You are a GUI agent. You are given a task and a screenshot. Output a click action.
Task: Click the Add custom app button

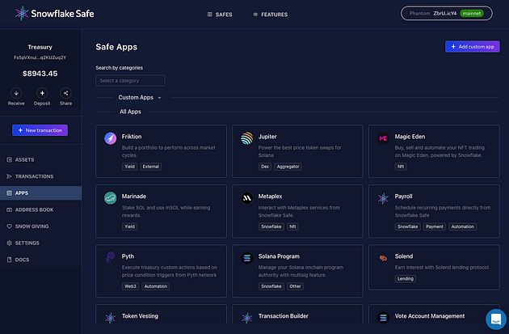pyautogui.click(x=473, y=46)
